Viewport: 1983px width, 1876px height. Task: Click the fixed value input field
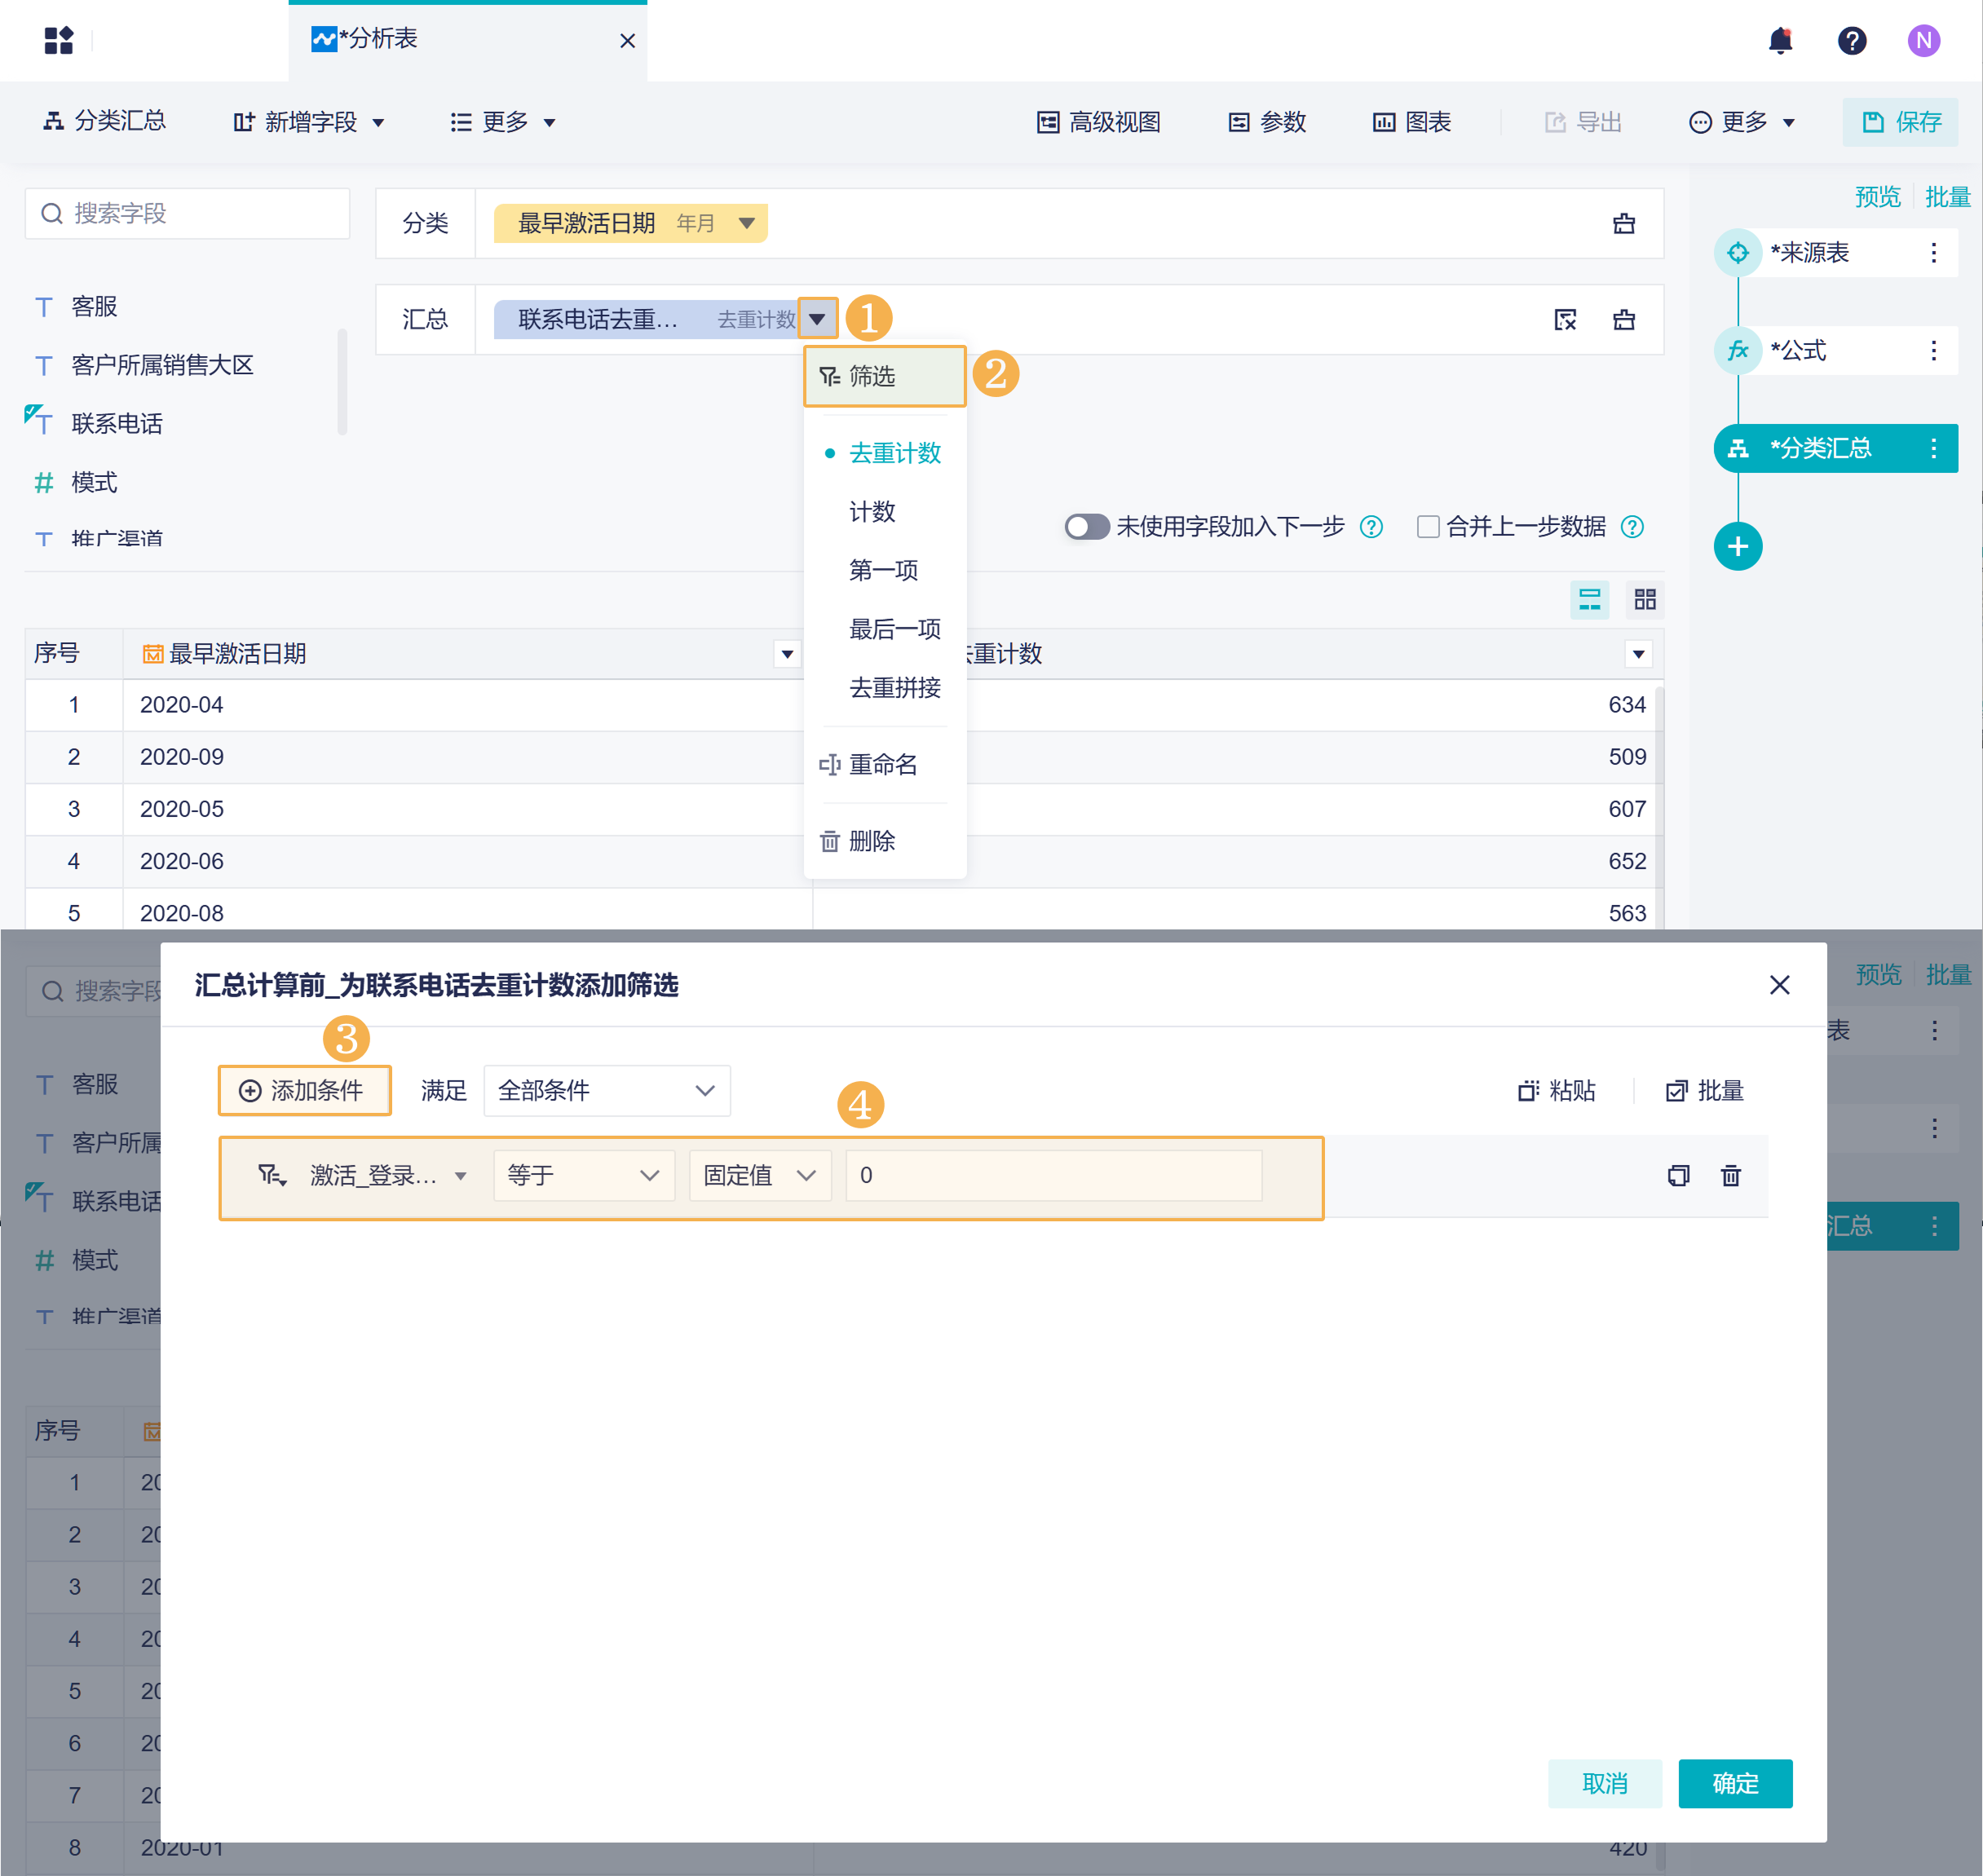[1052, 1176]
